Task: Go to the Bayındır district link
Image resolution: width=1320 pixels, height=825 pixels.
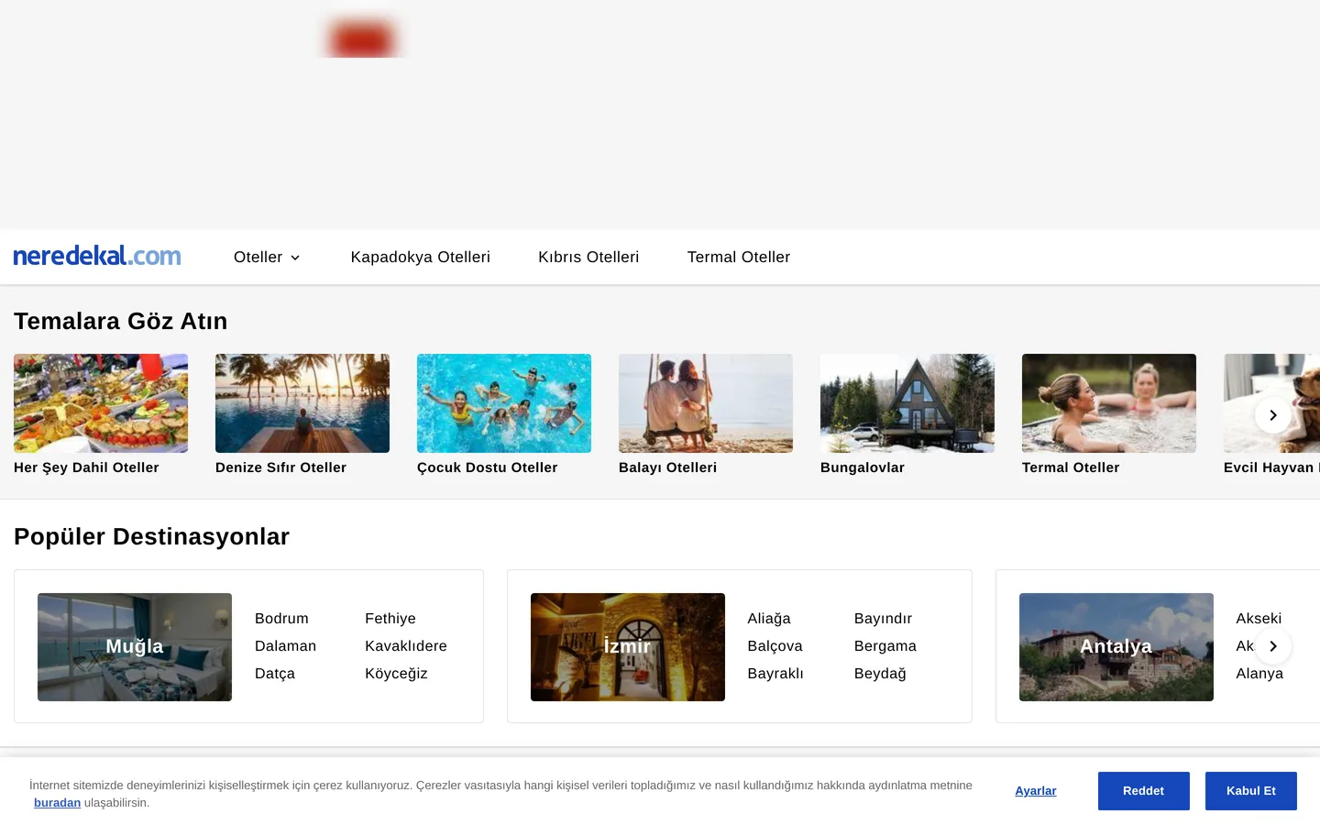Action: [x=883, y=619]
